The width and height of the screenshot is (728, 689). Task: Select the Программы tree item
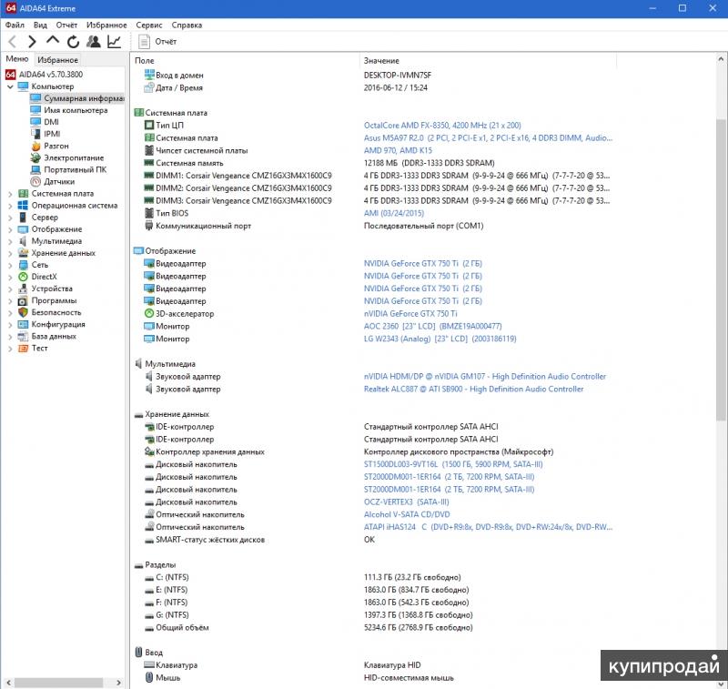pyautogui.click(x=54, y=301)
